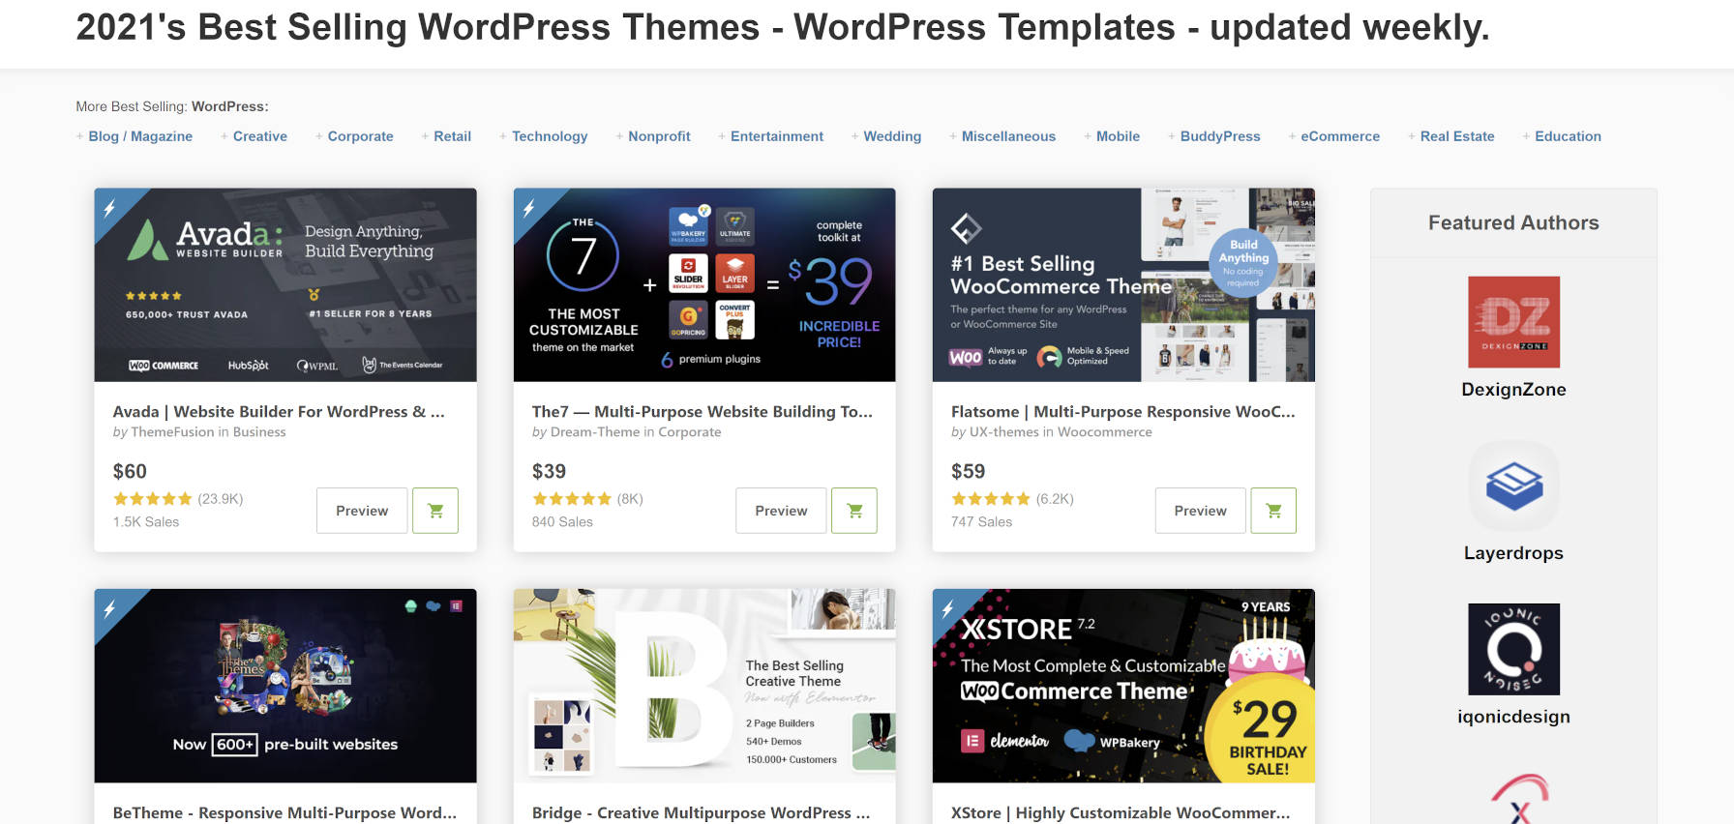Open Avada Website Builder title link
This screenshot has width=1734, height=824.
coord(279,412)
